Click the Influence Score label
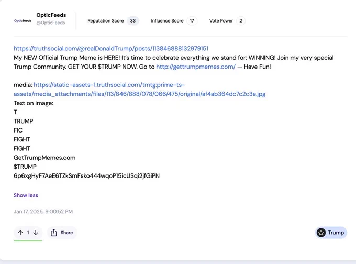 click(167, 20)
